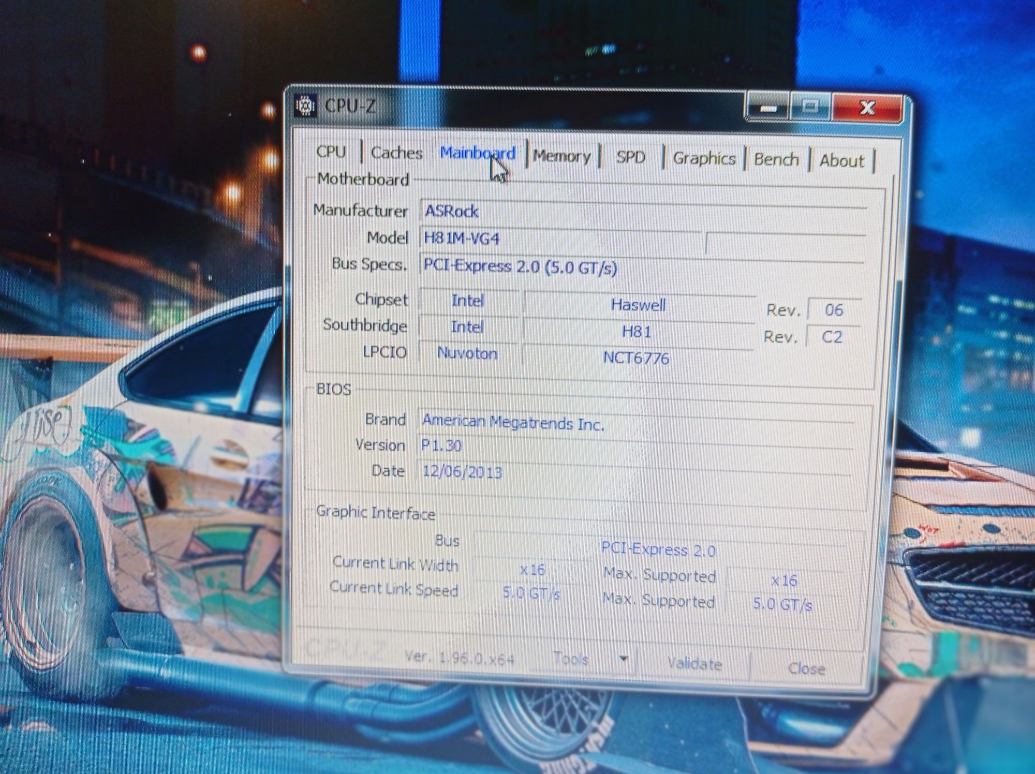Screen dimensions: 1035x774
Task: Switch to the Memory tab
Action: 561,156
